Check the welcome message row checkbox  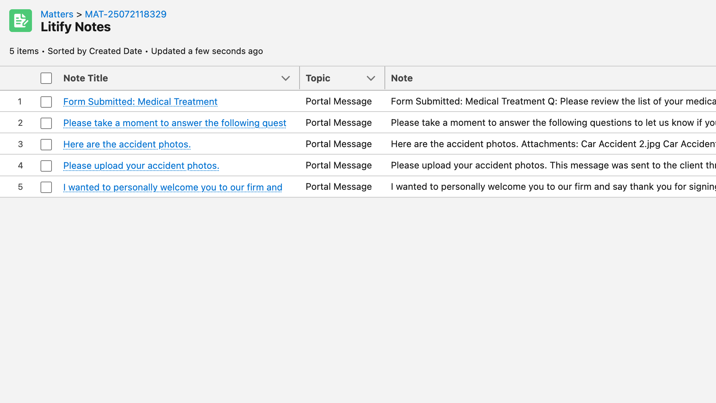pyautogui.click(x=46, y=187)
